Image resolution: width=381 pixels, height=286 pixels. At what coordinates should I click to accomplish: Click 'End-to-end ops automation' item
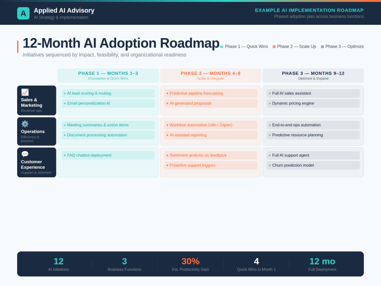(313, 125)
